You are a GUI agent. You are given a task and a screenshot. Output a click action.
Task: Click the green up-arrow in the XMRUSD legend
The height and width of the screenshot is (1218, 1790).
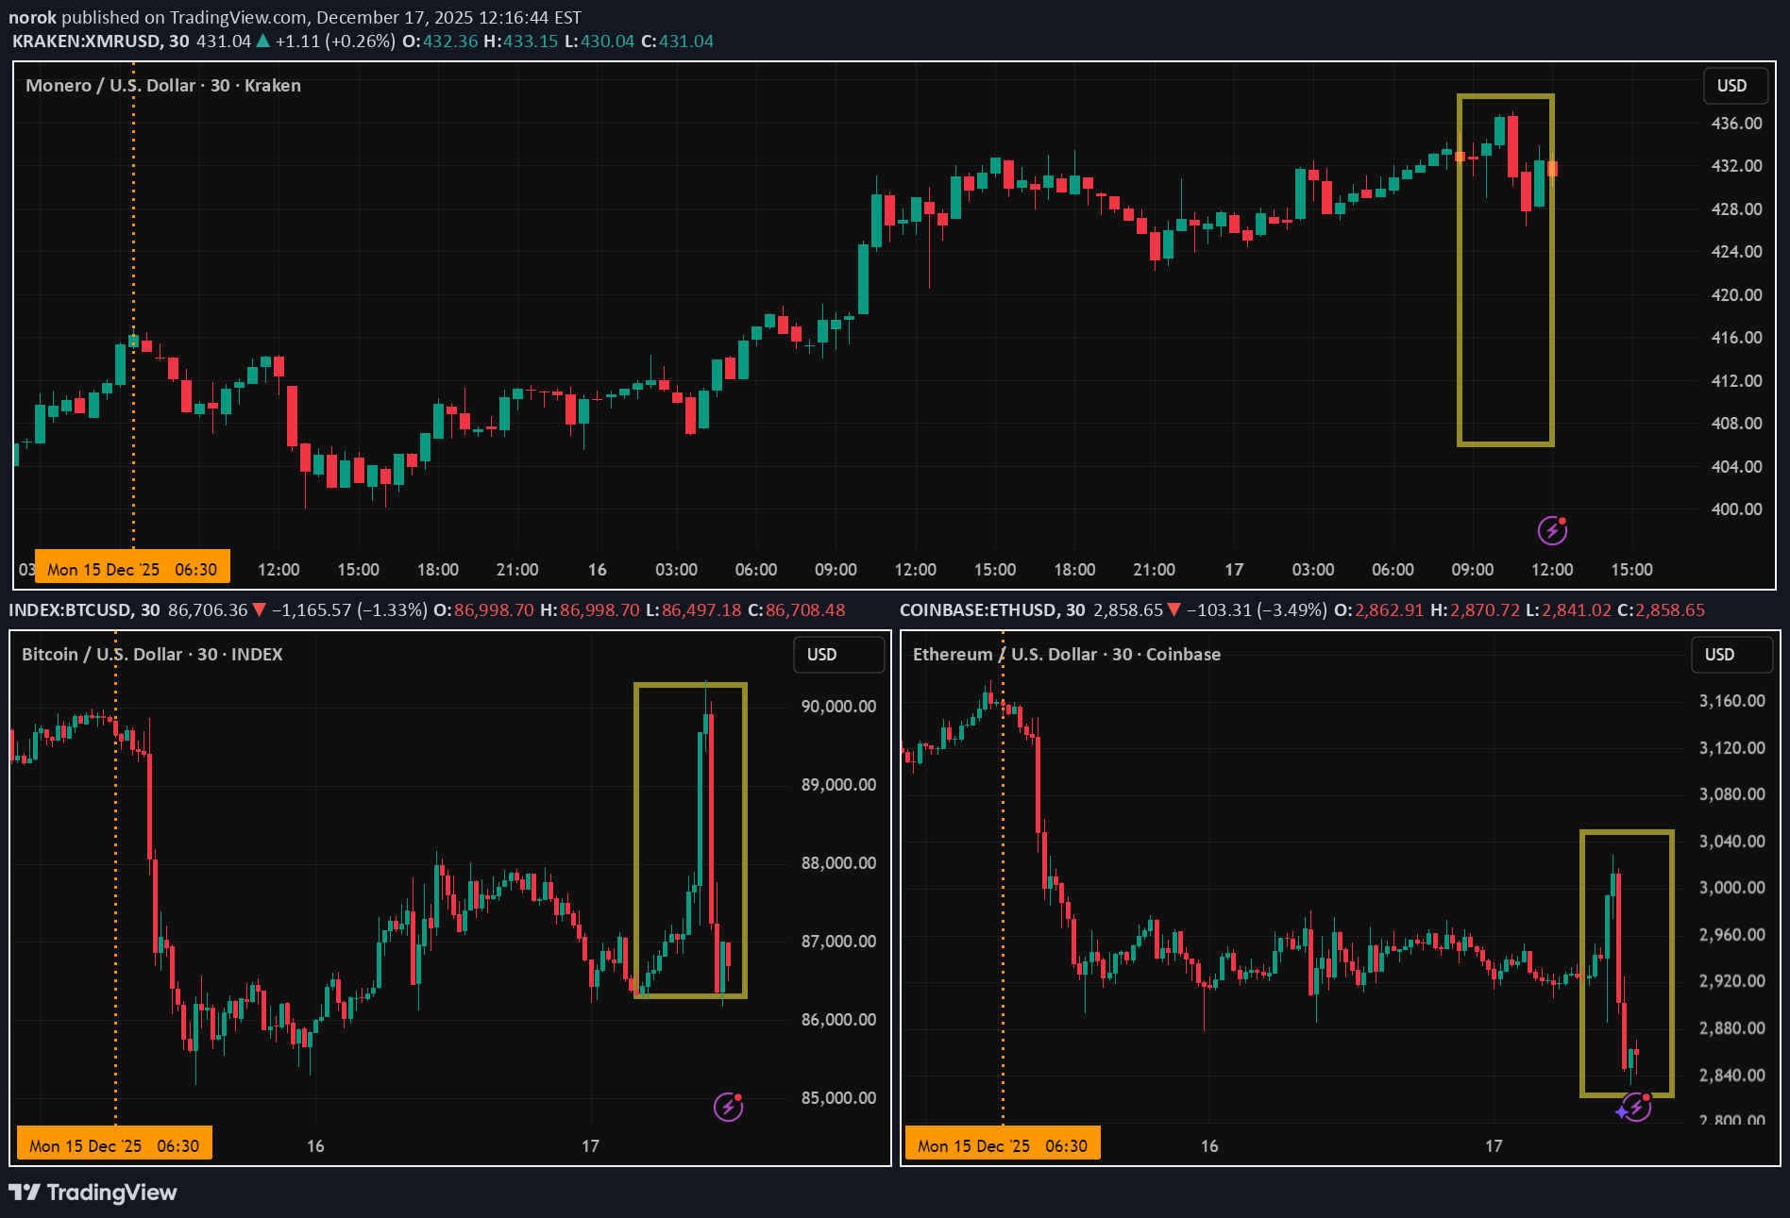(262, 42)
